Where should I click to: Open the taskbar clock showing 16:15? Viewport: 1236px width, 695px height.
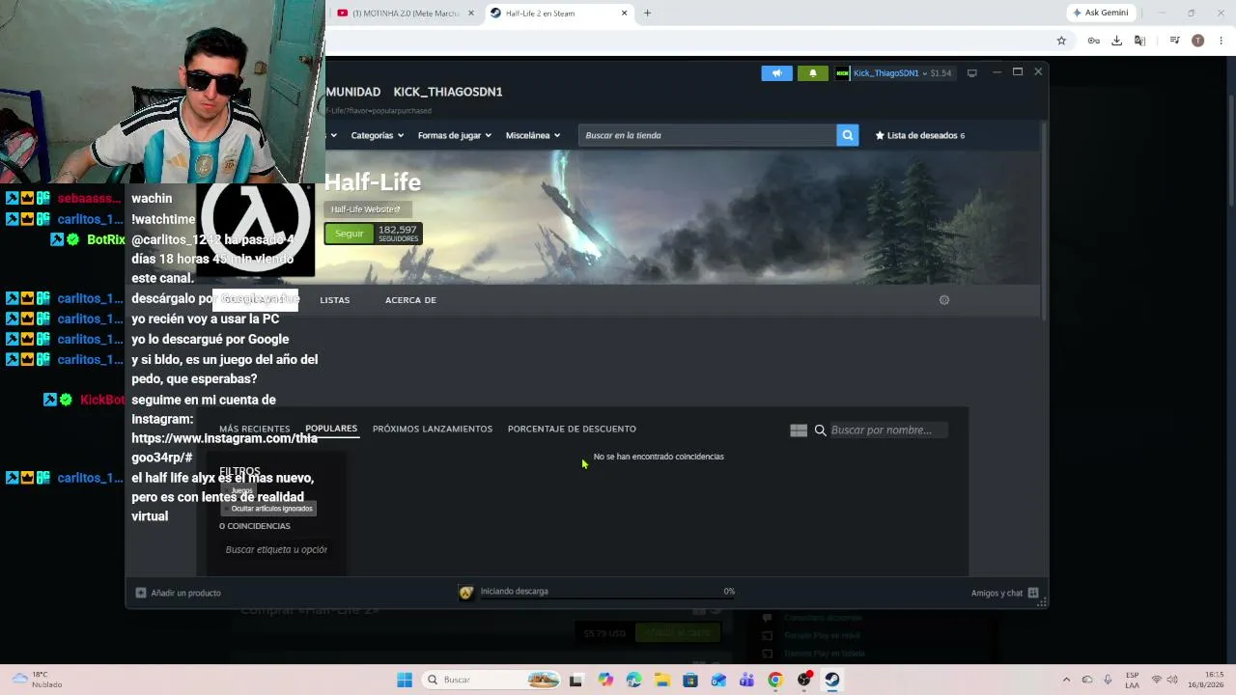tap(1203, 680)
